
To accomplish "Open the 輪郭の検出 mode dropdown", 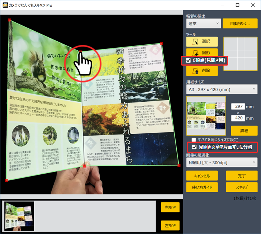I will (203, 23).
